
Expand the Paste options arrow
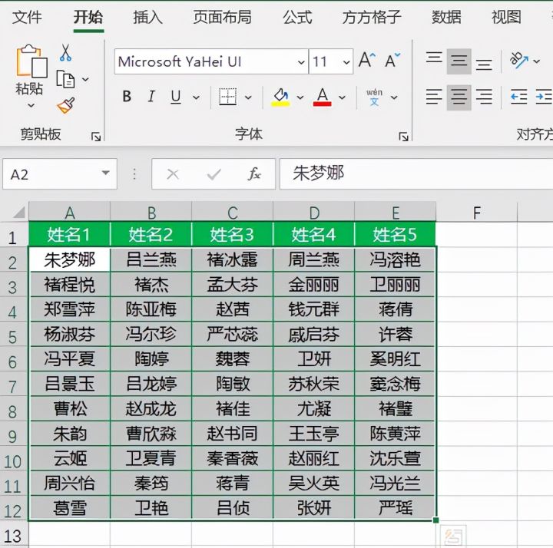[x=31, y=105]
